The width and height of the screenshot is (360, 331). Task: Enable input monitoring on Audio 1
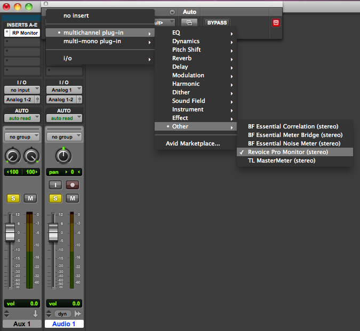[55, 184]
